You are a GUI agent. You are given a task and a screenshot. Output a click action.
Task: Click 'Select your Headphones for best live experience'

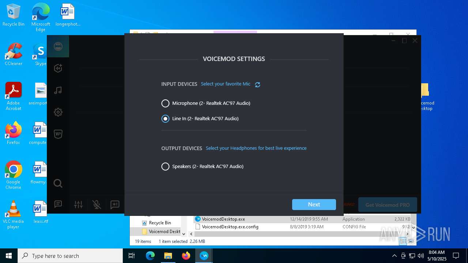click(x=256, y=148)
